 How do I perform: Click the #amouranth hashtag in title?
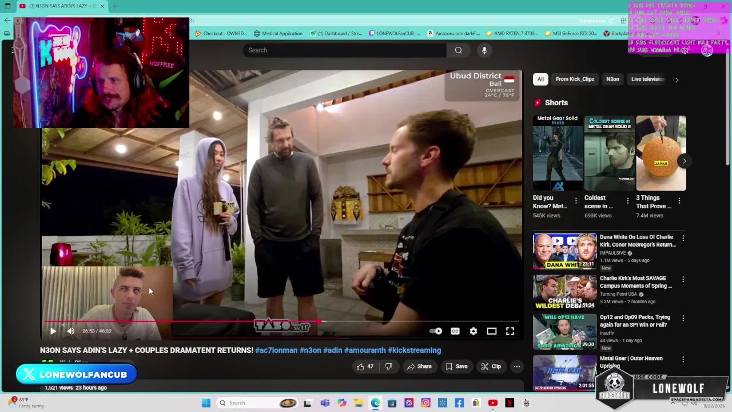click(365, 350)
